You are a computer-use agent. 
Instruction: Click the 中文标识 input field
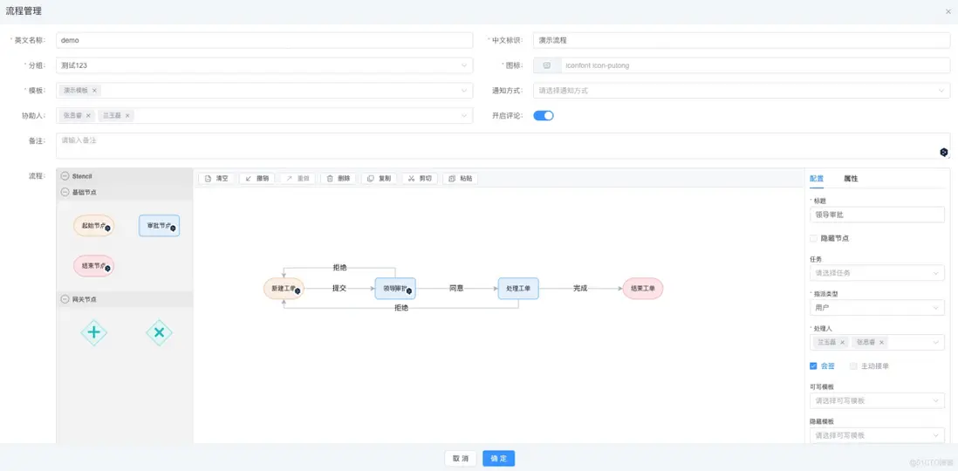742,40
